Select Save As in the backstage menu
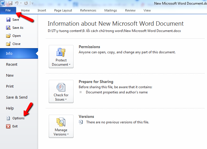 [18, 28]
